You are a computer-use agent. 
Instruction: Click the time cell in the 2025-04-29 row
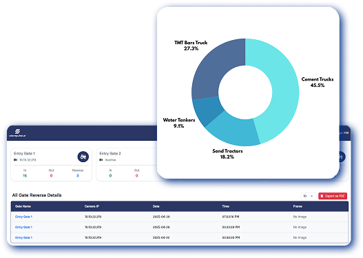231,227
